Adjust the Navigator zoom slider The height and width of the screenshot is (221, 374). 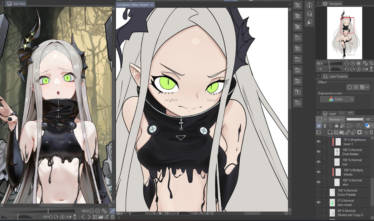[x=330, y=63]
